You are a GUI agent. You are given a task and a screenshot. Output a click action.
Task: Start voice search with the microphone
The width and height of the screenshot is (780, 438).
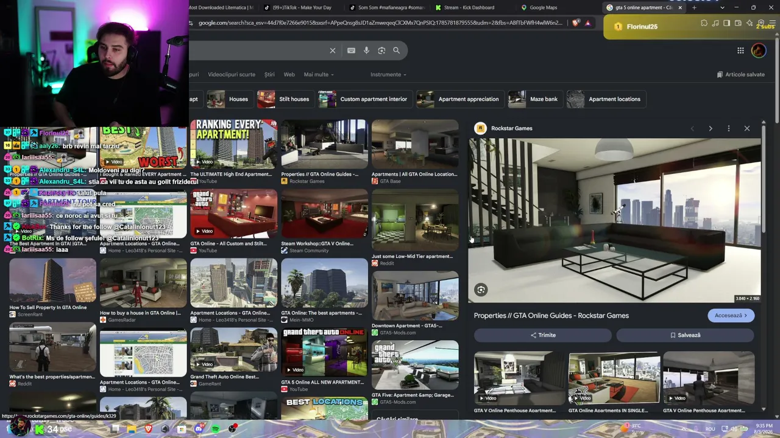(x=366, y=50)
